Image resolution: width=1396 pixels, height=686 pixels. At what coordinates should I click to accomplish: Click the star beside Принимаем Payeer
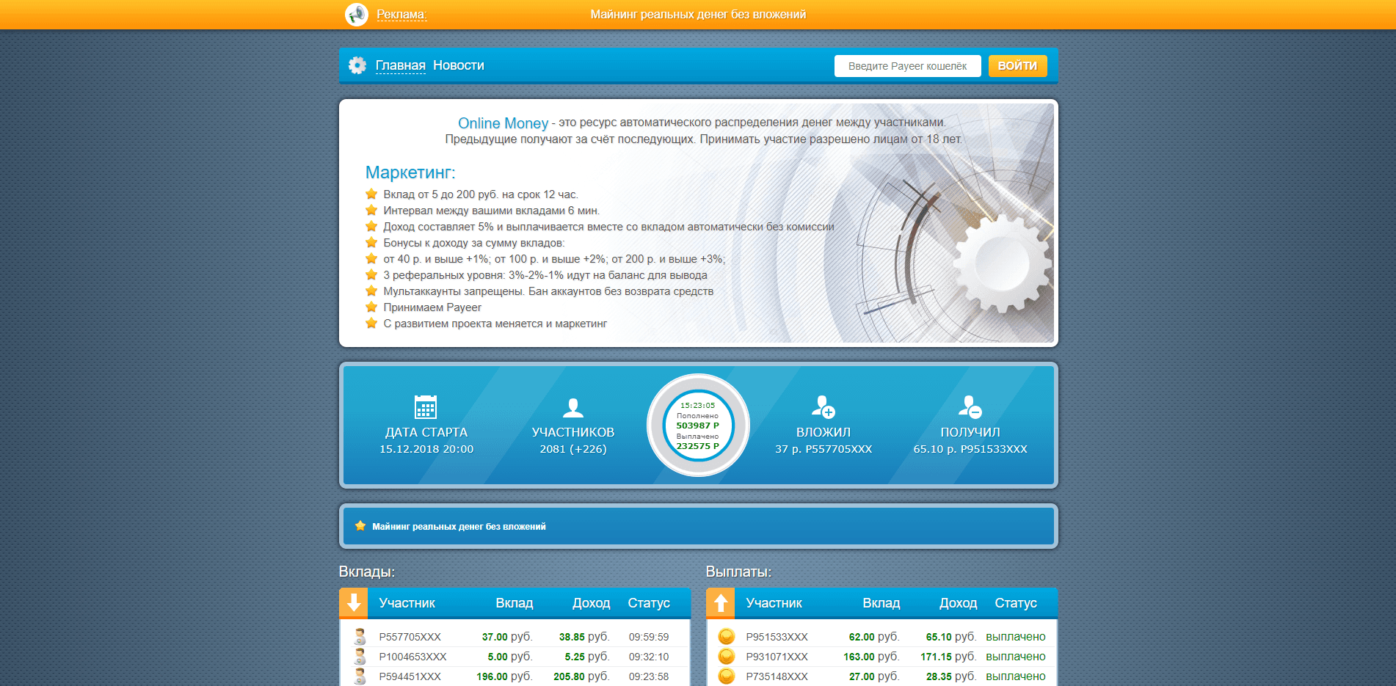point(371,307)
